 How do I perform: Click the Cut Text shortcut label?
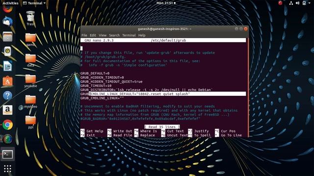coord(176,131)
